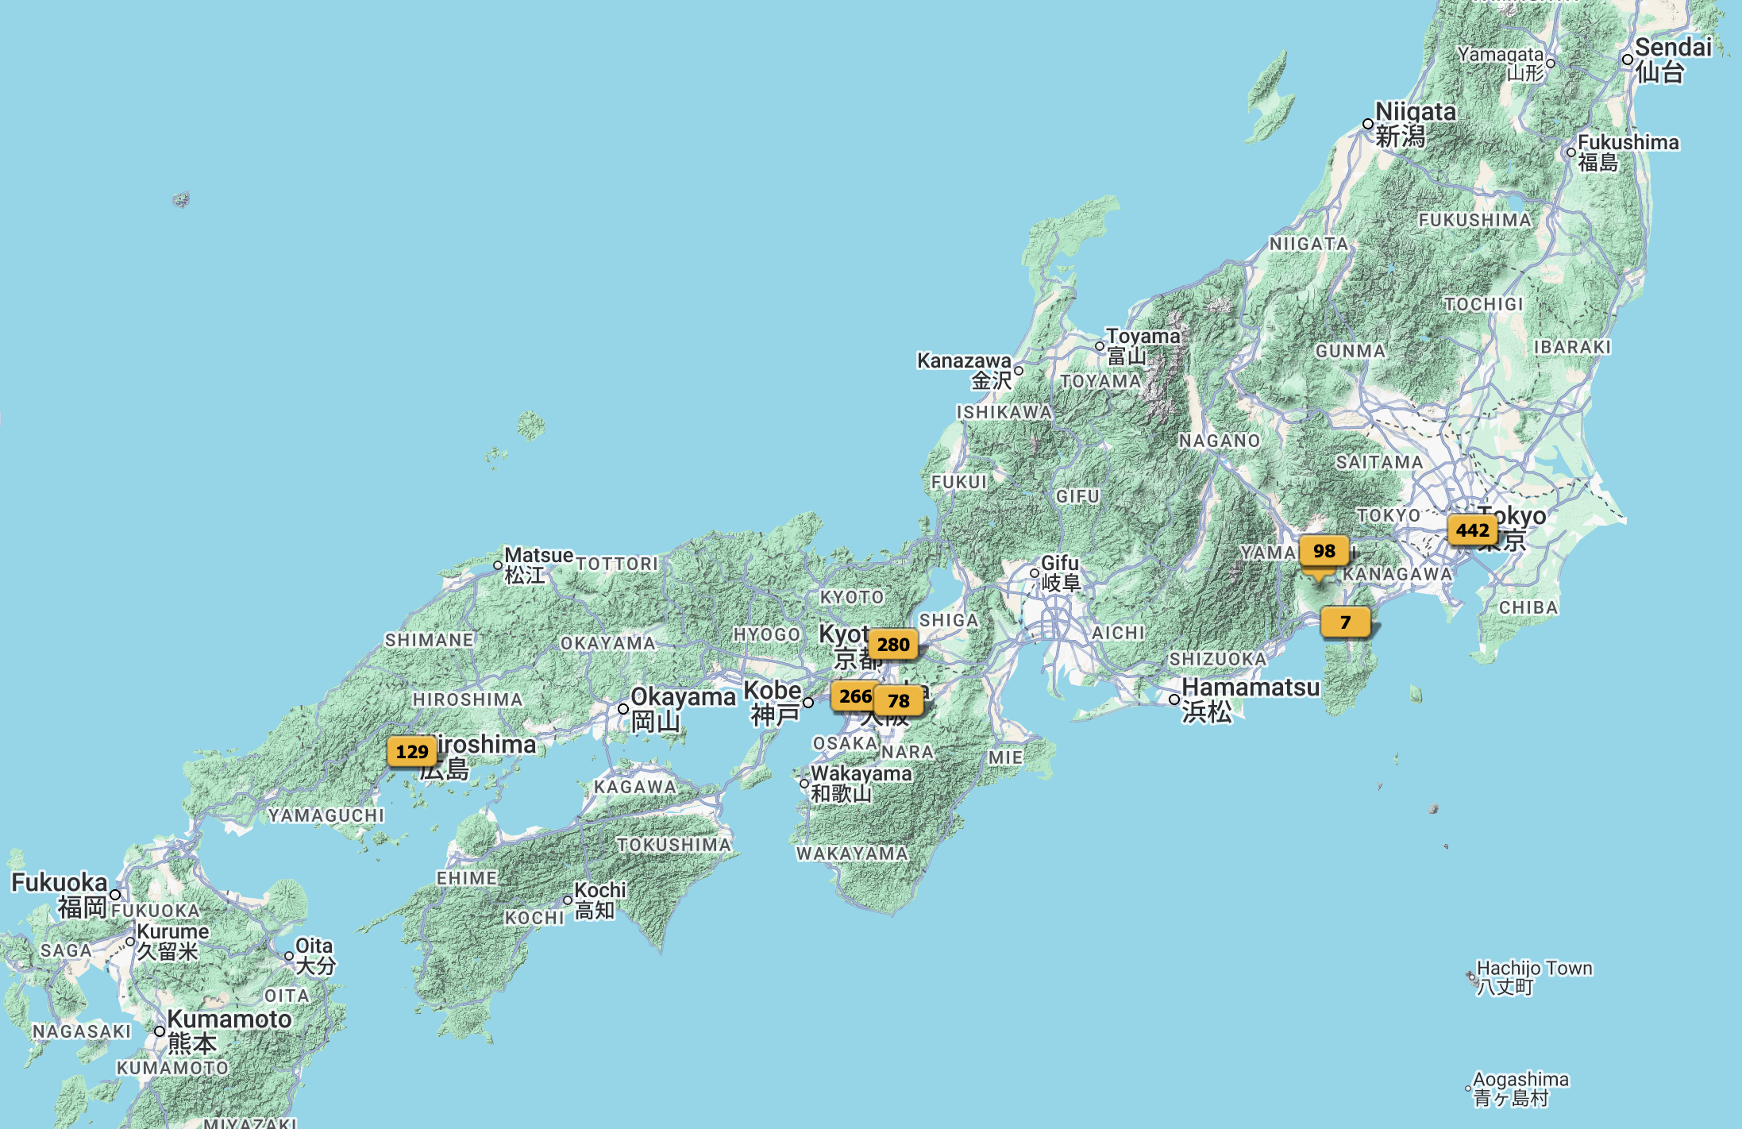
Task: Open the 98 cluster marker near Yamanashi
Action: click(1323, 551)
